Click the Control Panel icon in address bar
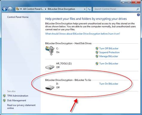 pos(18,9)
